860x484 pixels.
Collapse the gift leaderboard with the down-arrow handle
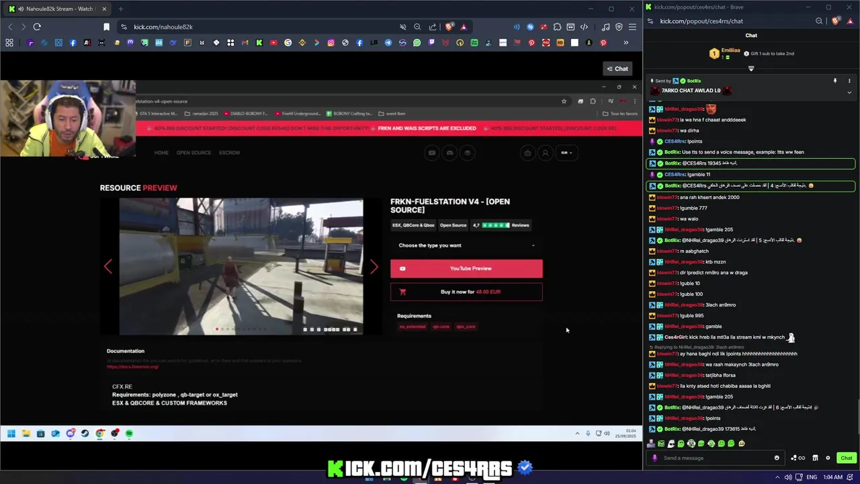click(x=751, y=69)
